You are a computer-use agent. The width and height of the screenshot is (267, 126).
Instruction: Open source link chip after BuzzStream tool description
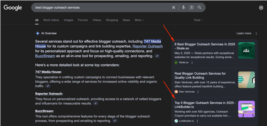click(x=115, y=121)
